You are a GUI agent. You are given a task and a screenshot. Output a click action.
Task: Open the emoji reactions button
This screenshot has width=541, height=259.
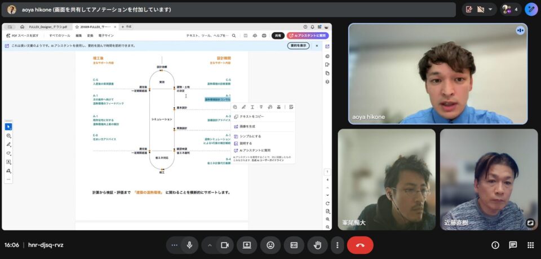click(x=270, y=245)
